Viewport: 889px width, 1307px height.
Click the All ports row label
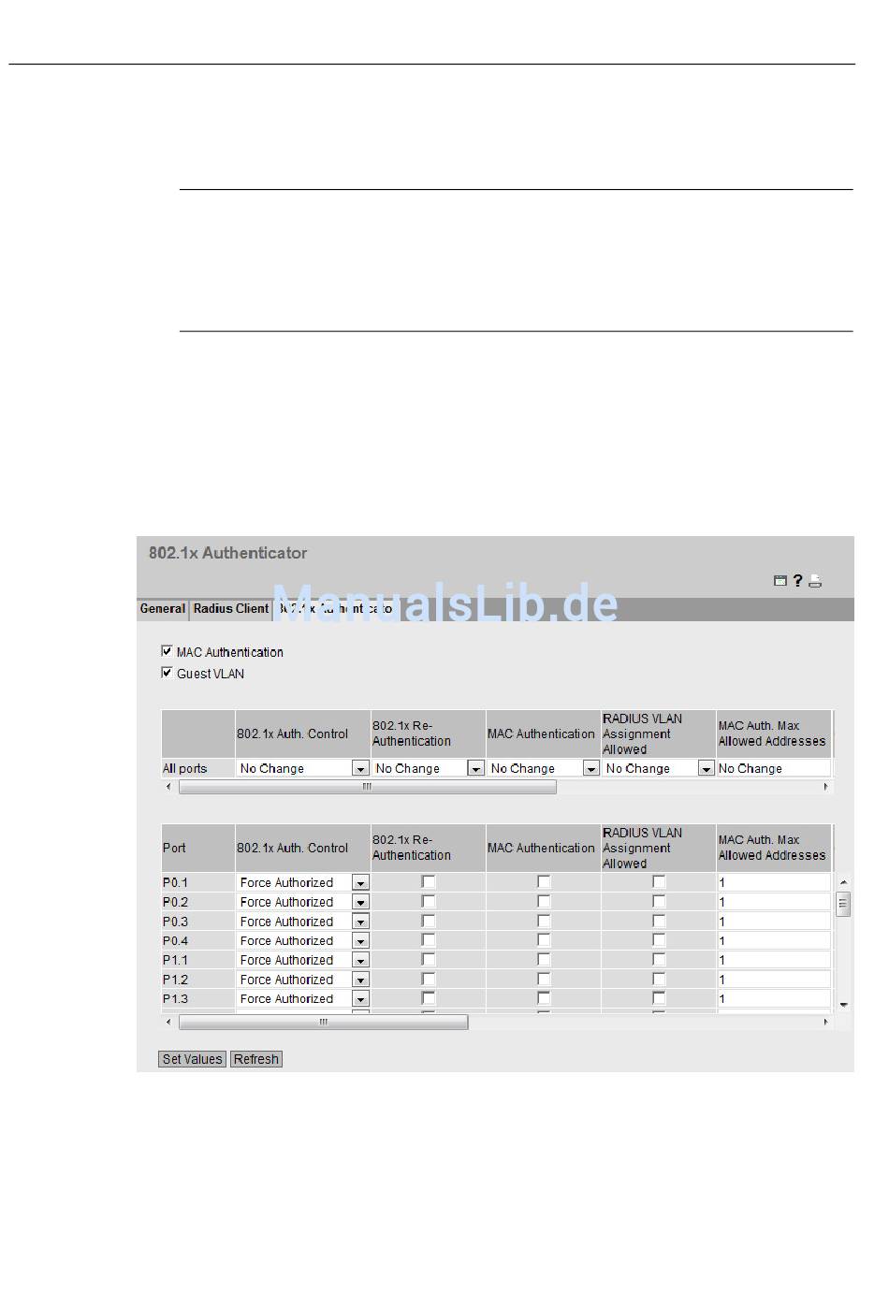point(185,768)
